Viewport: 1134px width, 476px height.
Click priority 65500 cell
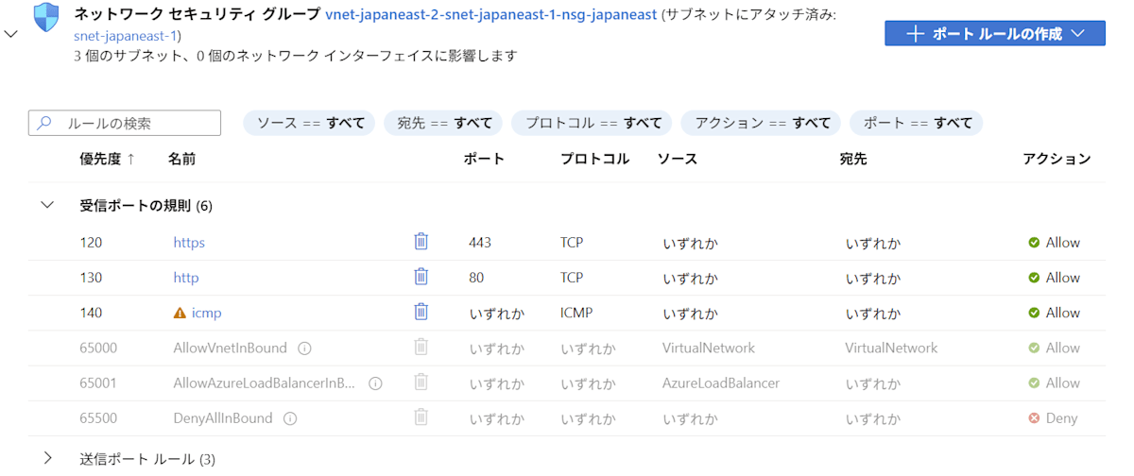(98, 417)
